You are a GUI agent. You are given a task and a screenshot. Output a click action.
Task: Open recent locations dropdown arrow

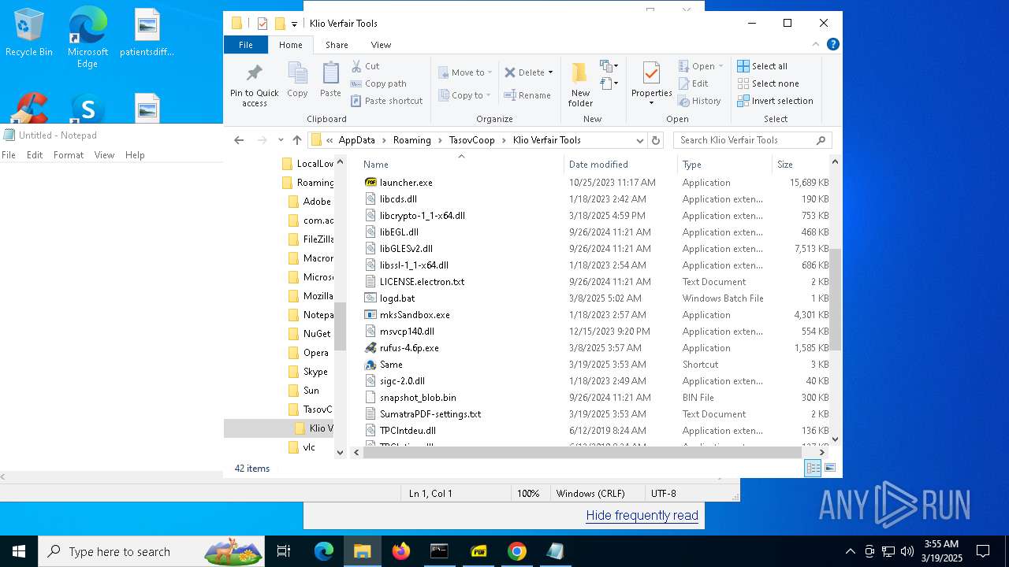(281, 140)
